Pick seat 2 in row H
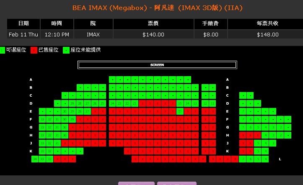The height and width of the screenshot is (185, 303). 281,135
